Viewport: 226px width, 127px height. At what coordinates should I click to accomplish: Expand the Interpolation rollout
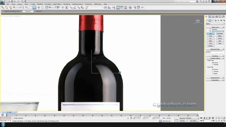coord(215,80)
